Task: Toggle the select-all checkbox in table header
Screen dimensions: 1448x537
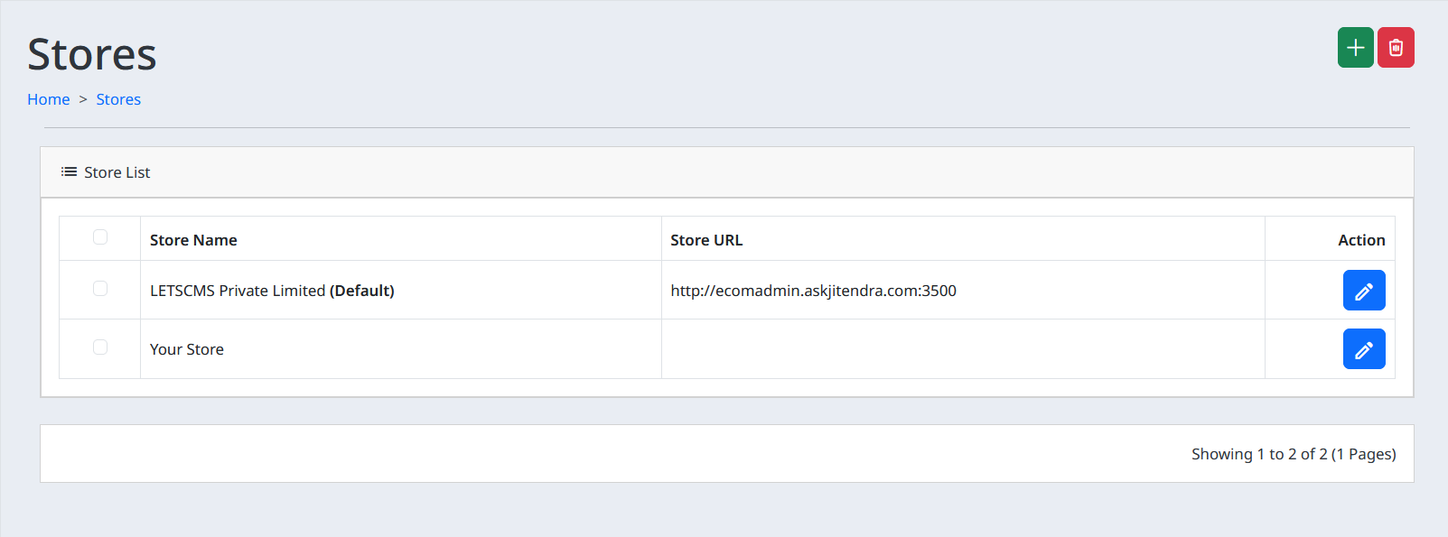Action: point(100,237)
